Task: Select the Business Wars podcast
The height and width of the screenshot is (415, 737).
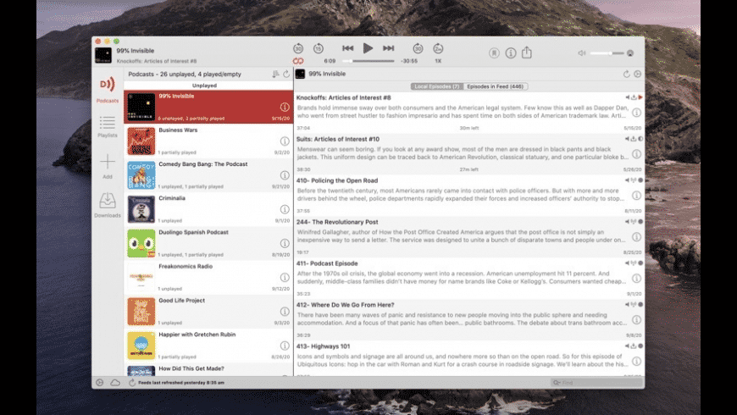Action: click(x=208, y=141)
